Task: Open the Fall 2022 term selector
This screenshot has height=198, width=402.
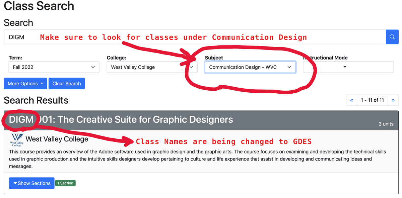Action: click(x=54, y=67)
